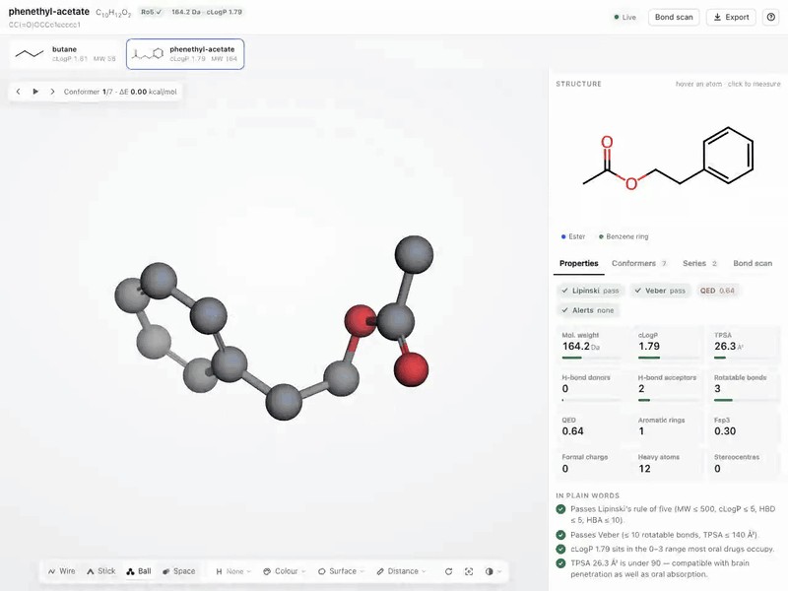Click the Stereocentres card
This screenshot has height=591, width=788.
[745, 464]
